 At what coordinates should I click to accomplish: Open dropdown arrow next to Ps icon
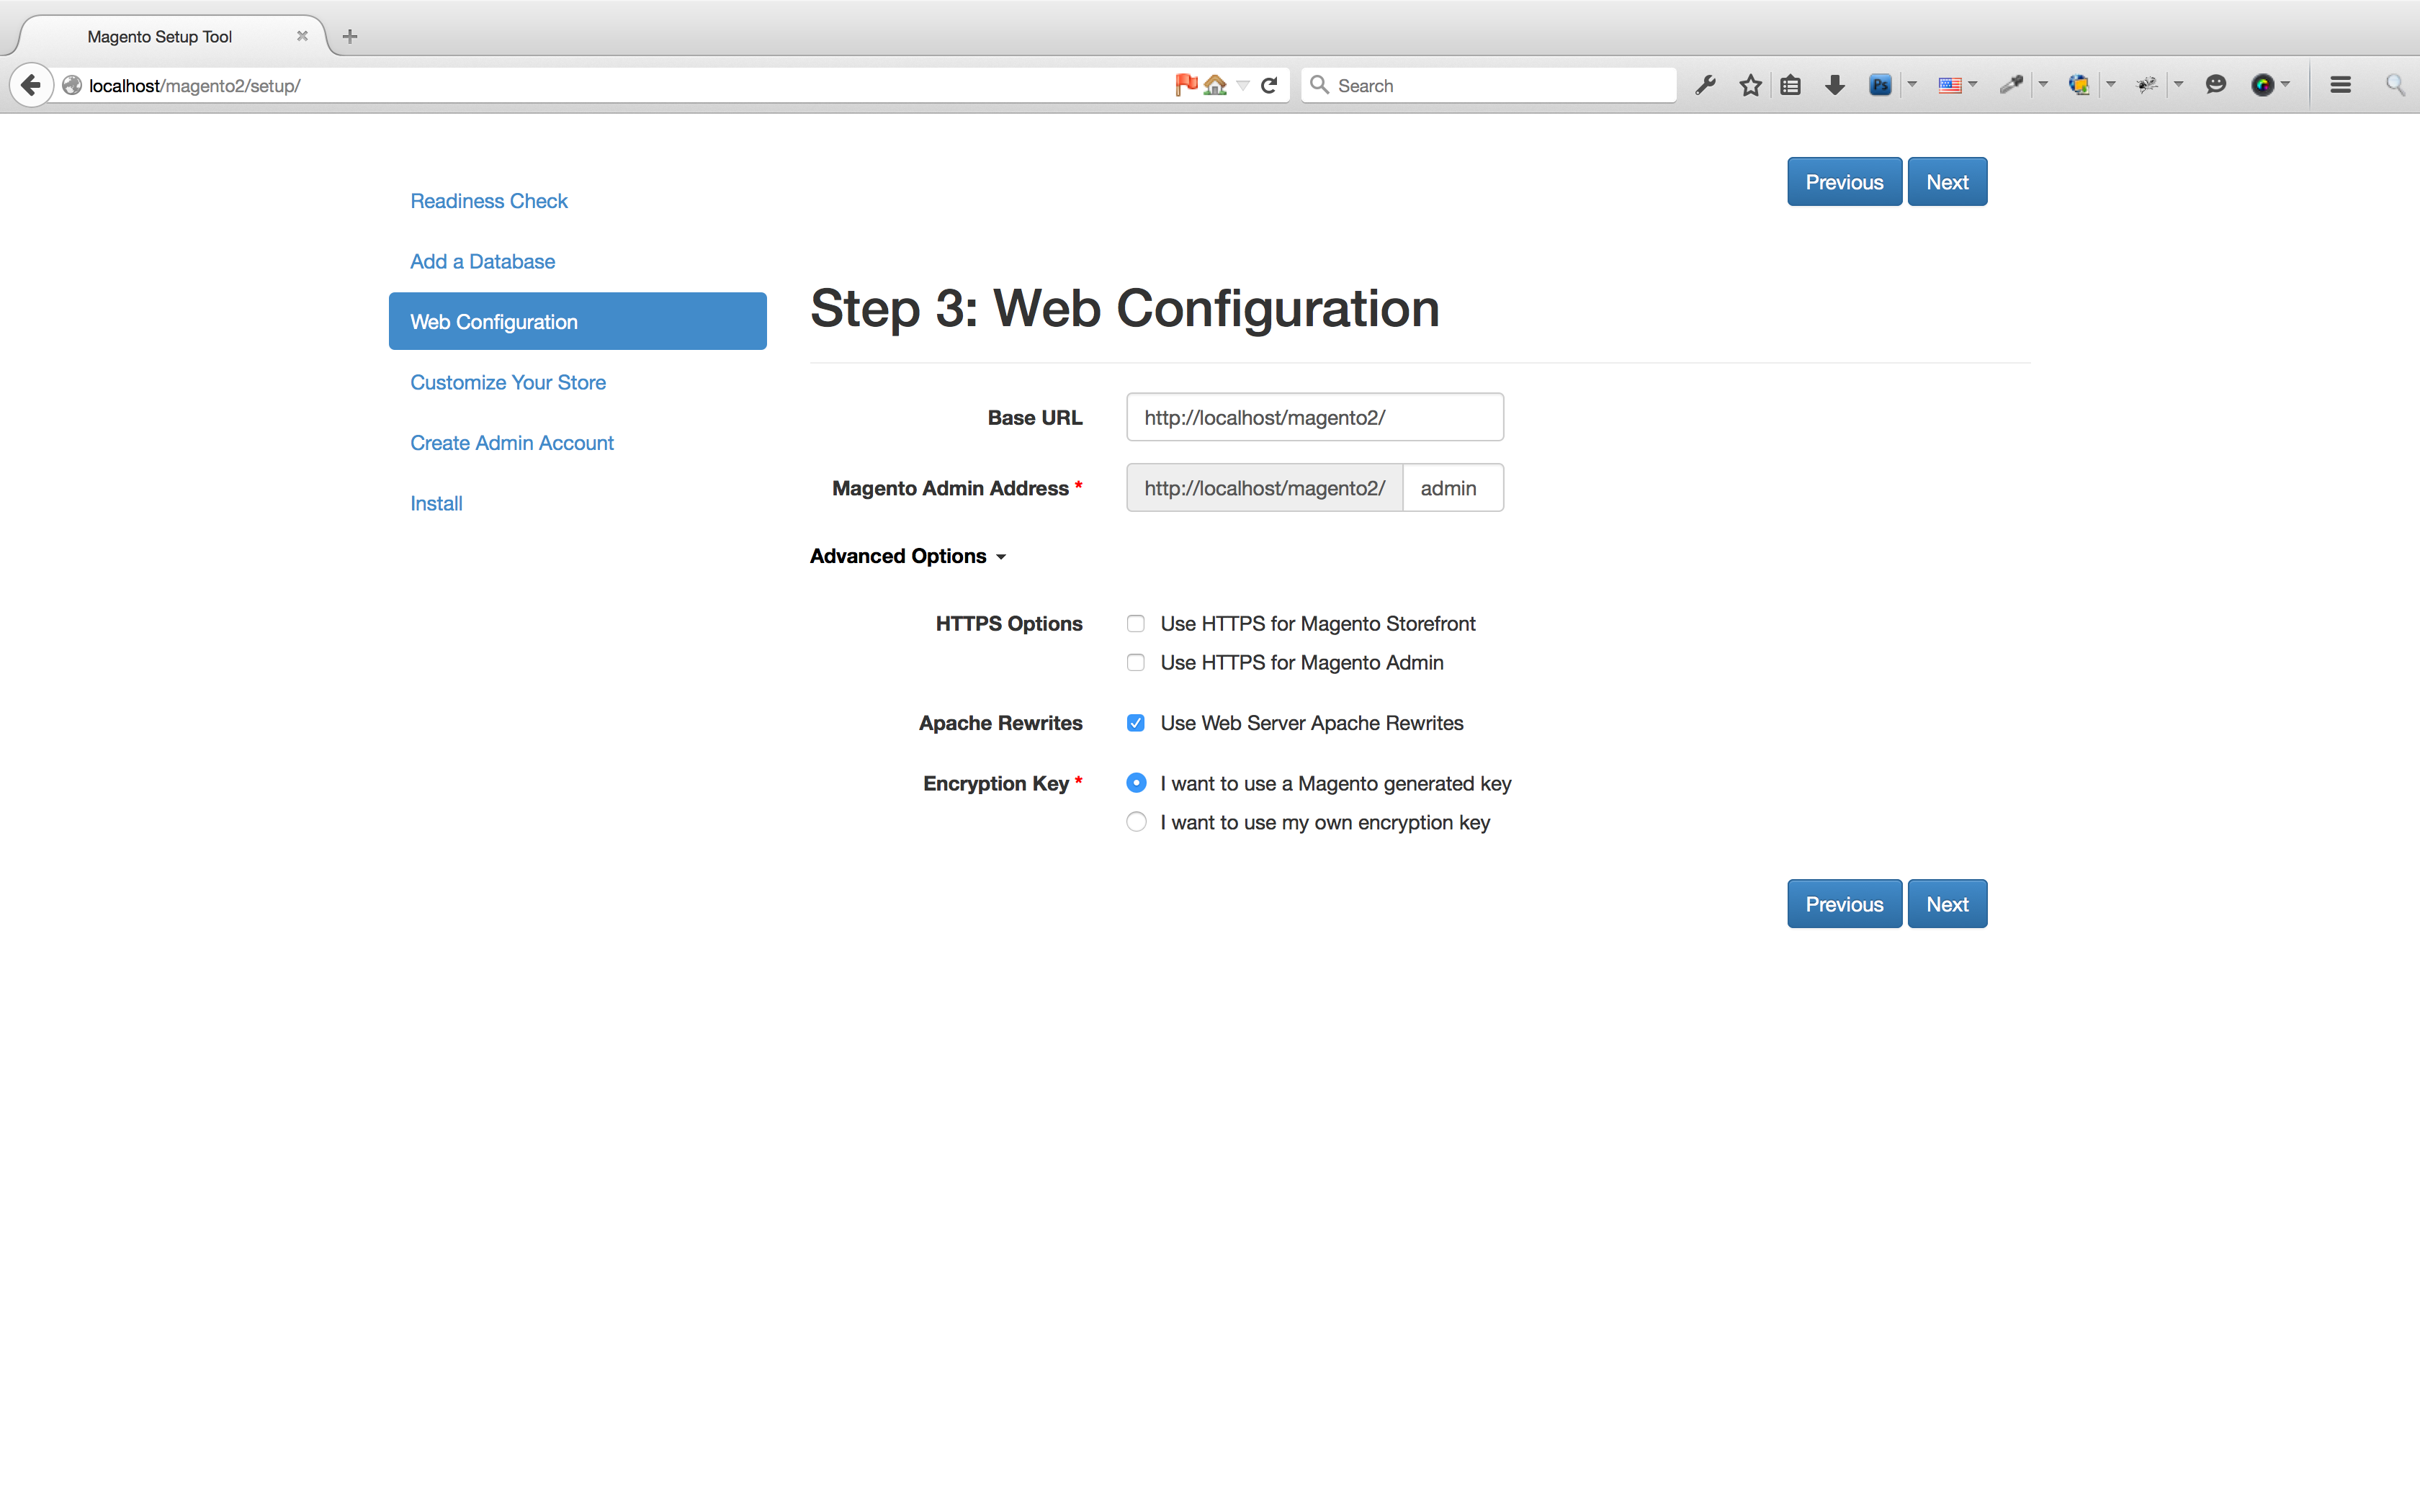(1912, 85)
